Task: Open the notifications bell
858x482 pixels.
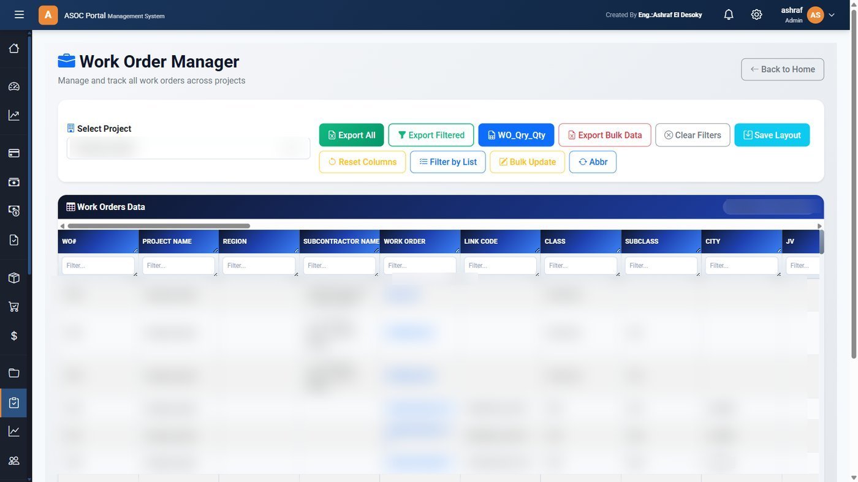Action: click(728, 15)
